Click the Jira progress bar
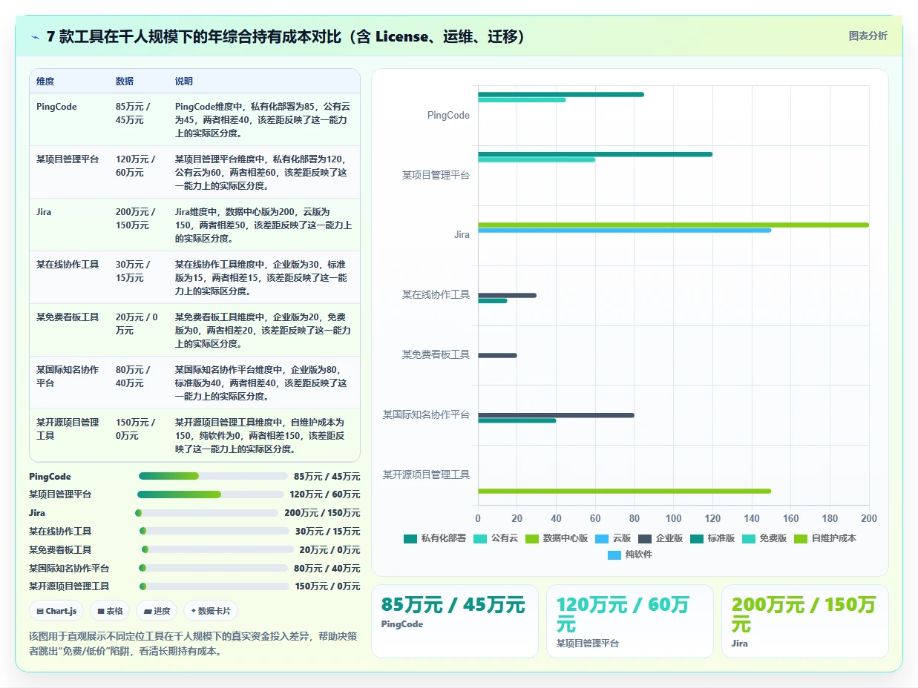The image size is (918, 688). [206, 513]
